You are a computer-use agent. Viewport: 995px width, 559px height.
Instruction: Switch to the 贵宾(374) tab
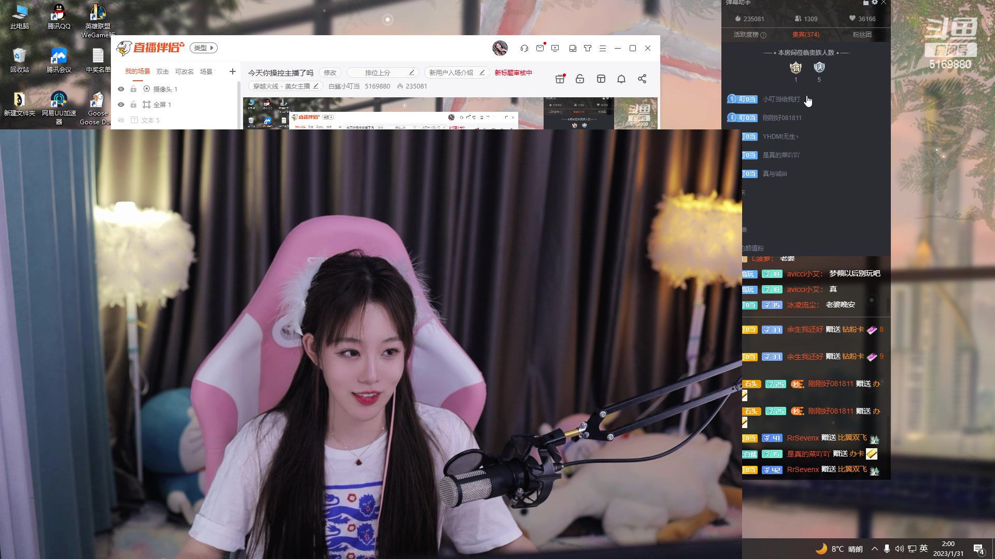(805, 34)
